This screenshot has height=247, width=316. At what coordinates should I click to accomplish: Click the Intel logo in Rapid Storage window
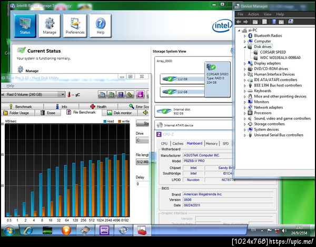pyautogui.click(x=222, y=26)
